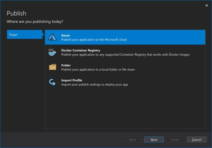Click the Back button
Screen dimensions: 212x148
coord(132,140)
